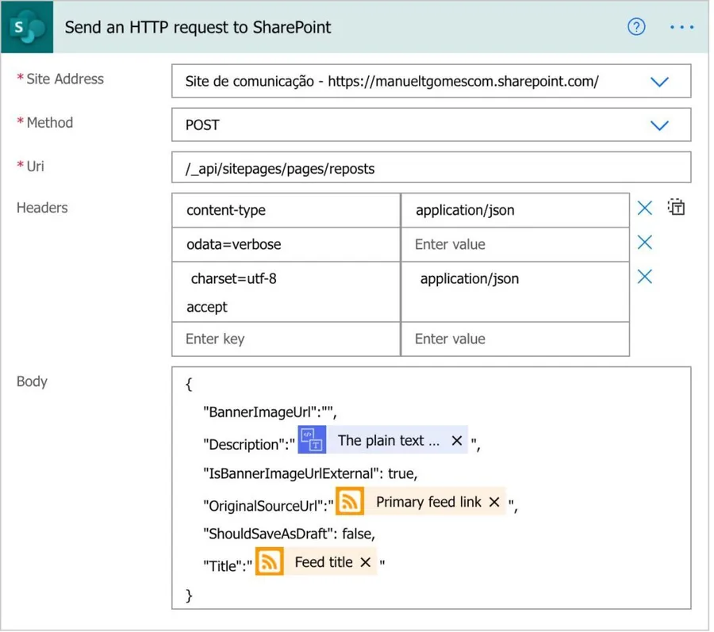Viewport: 714px width, 632px height.
Task: Click the SharePoint logo icon in header
Action: pyautogui.click(x=29, y=27)
